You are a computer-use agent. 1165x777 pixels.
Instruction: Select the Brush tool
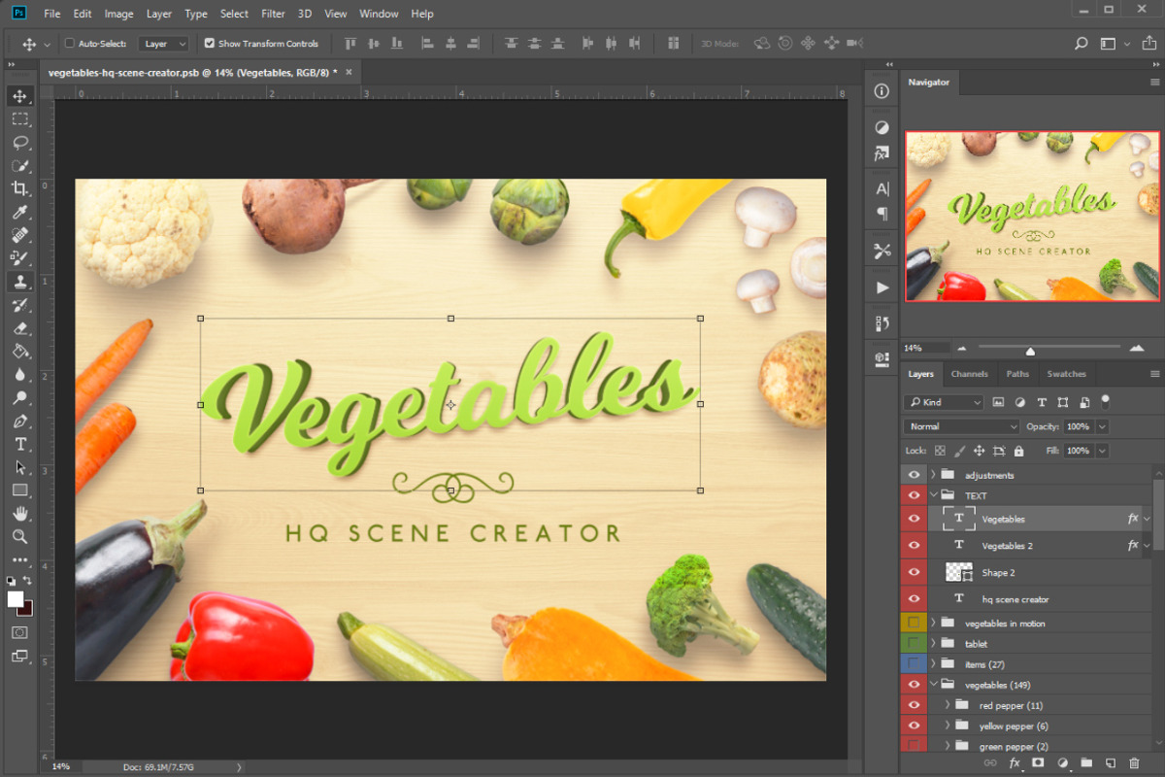click(x=19, y=258)
